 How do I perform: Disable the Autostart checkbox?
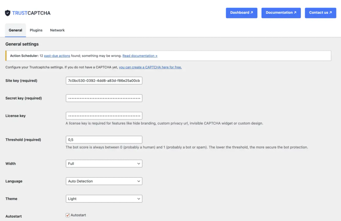[x=67, y=215]
